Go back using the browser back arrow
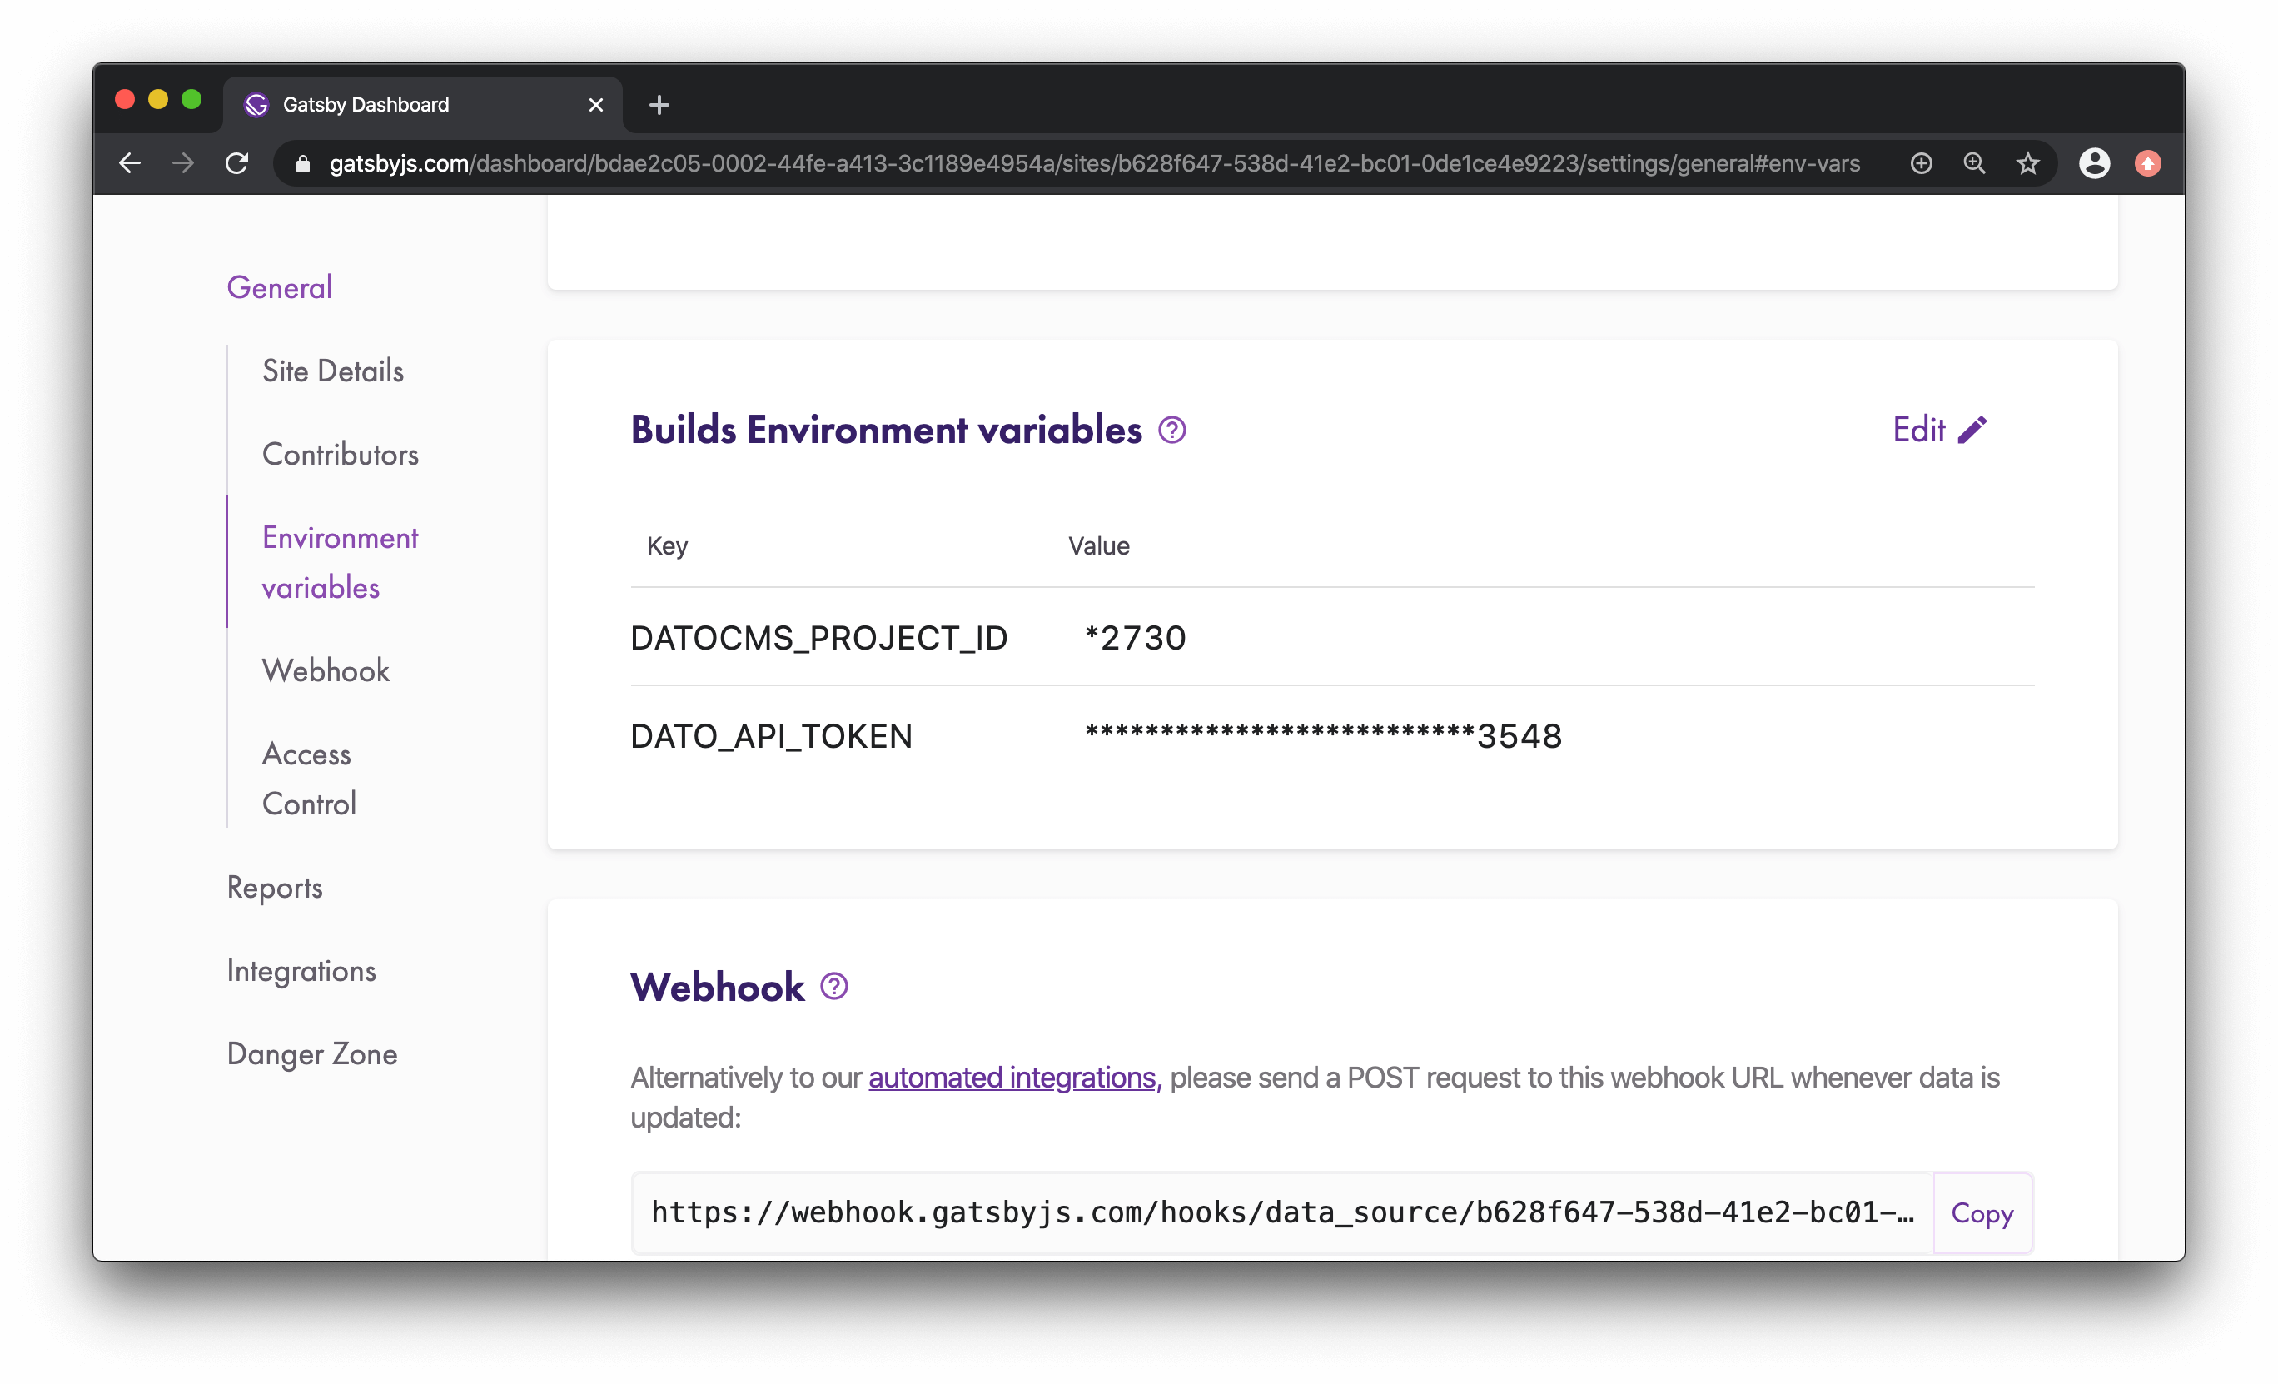This screenshot has height=1384, width=2278. [131, 164]
